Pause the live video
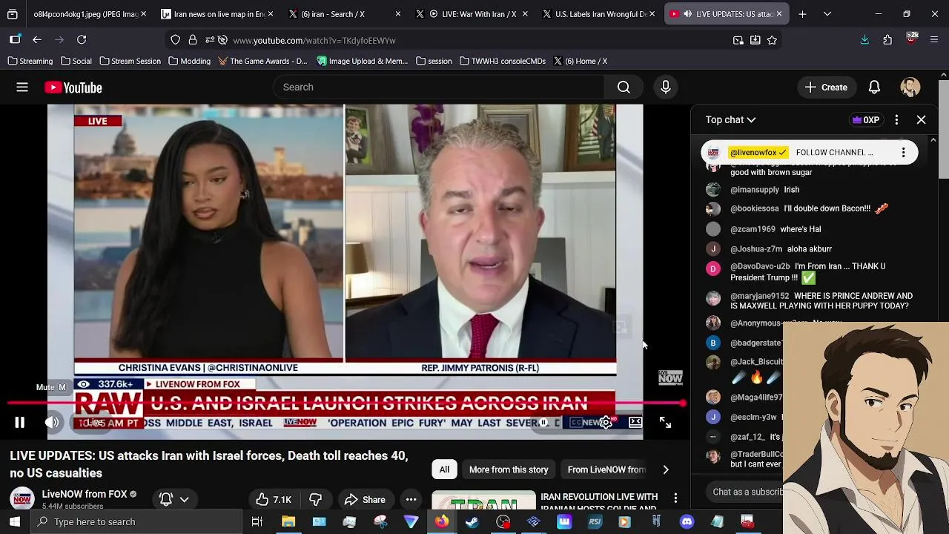Image resolution: width=949 pixels, height=534 pixels. [20, 423]
